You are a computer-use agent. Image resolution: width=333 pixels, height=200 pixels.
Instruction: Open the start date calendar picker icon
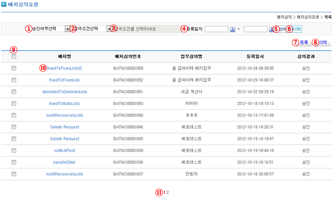click(232, 29)
